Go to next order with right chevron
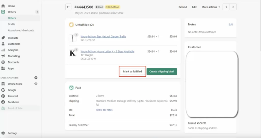This screenshot has height=138, width=261. click(233, 7)
